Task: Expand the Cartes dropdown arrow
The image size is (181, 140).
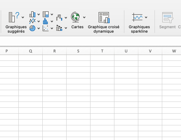Action: 84,17
